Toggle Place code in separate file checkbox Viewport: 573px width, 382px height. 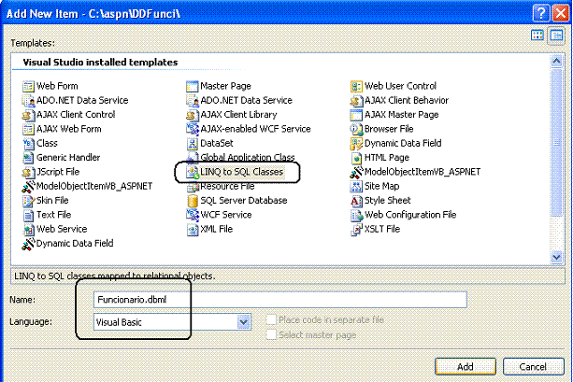pos(271,320)
